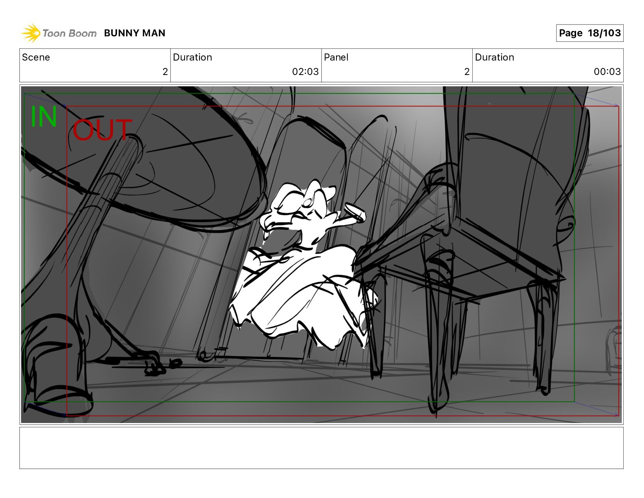This screenshot has height=498, width=644.
Task: Click the empty notes field below the panel
Action: point(321,448)
